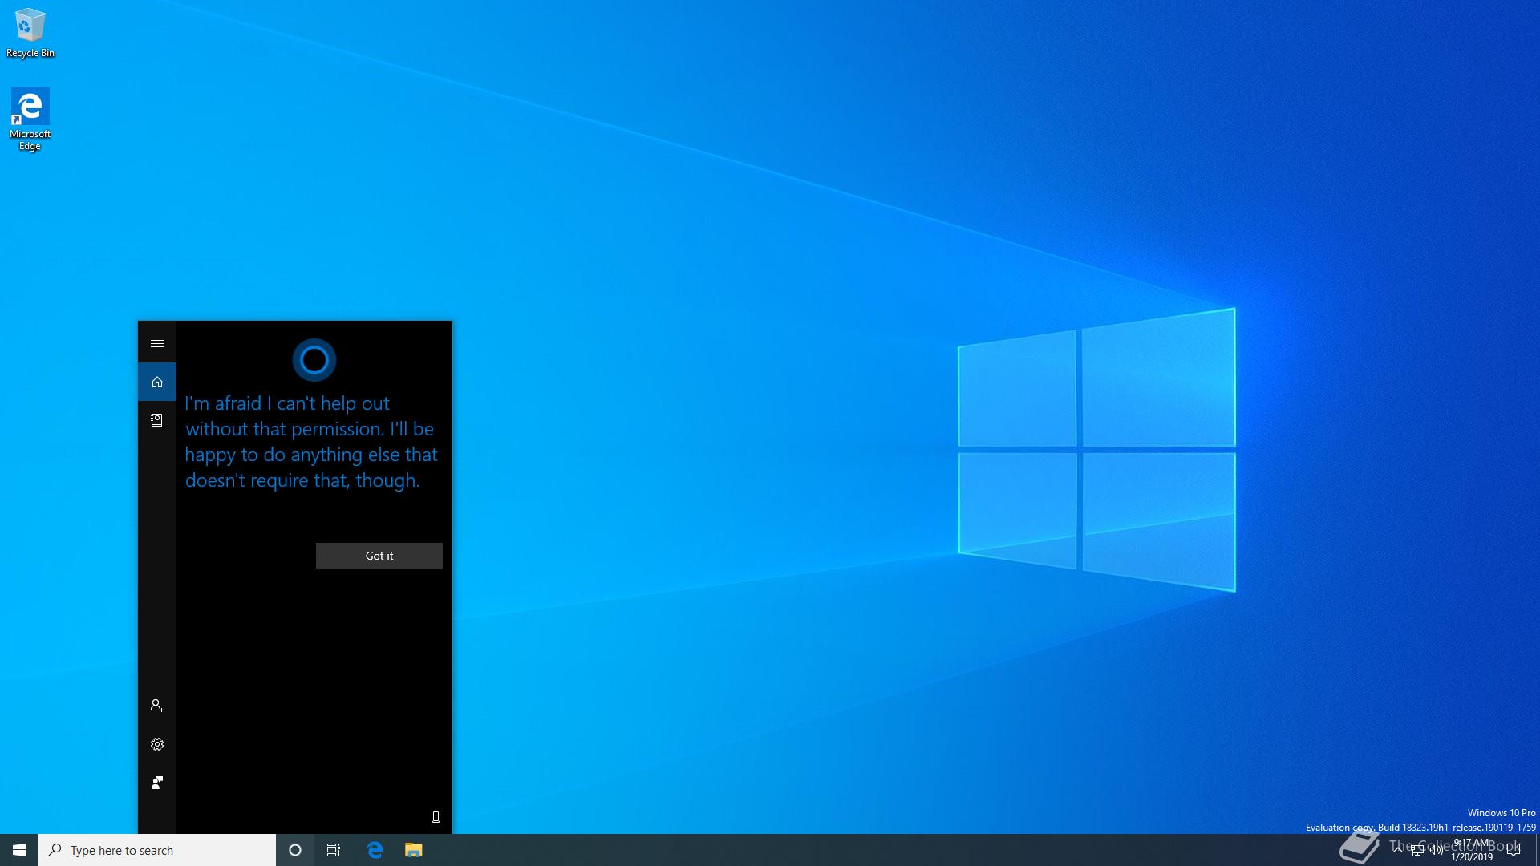Open the volume speaker tray icon
This screenshot has width=1540, height=866.
tap(1437, 850)
